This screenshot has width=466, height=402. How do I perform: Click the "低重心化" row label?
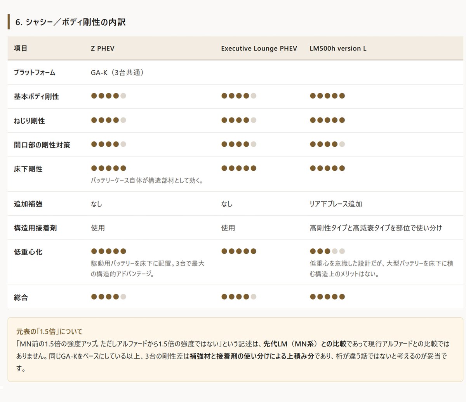(28, 252)
